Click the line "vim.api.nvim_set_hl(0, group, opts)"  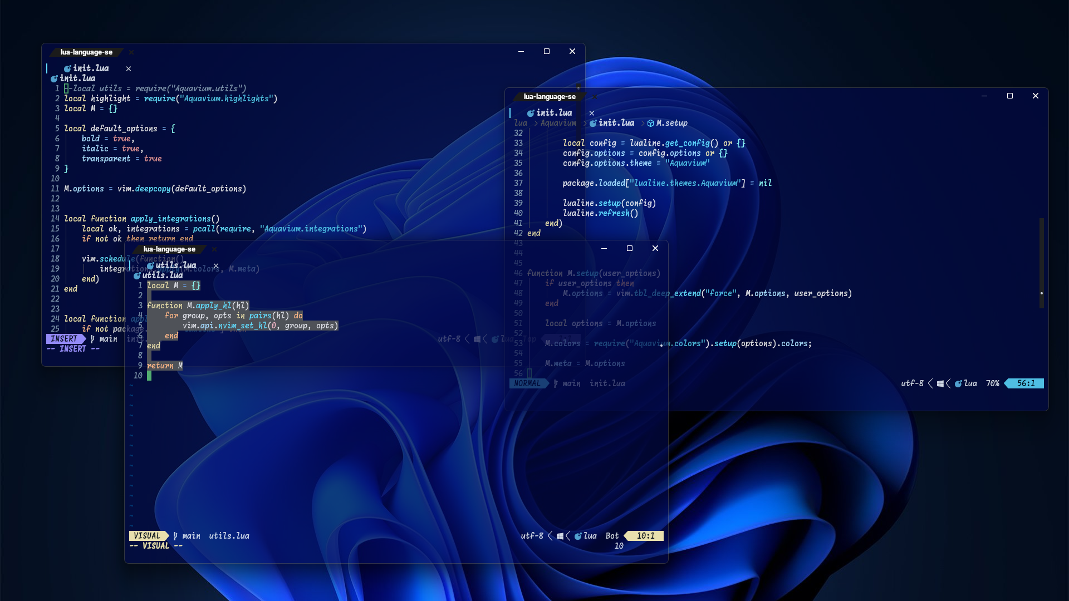click(260, 326)
